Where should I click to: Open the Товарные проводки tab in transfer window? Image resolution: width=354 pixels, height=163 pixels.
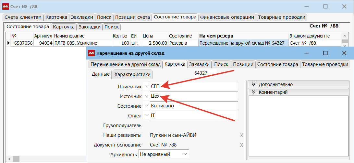pyautogui.click(x=325, y=64)
